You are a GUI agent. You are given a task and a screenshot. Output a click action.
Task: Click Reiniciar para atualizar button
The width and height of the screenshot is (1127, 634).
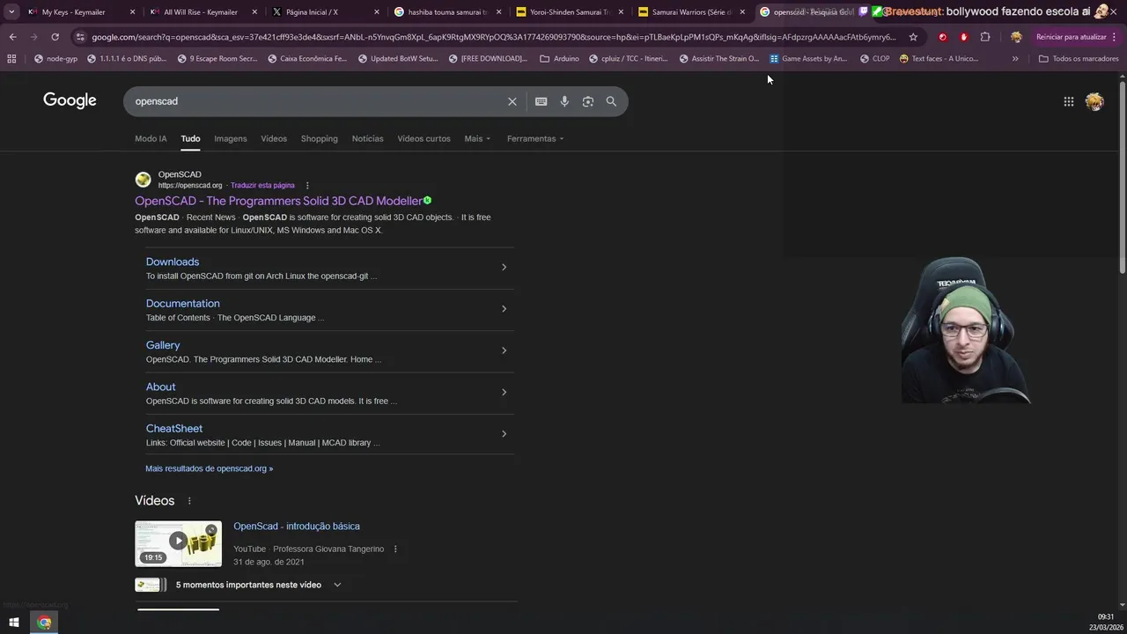[x=1076, y=37]
